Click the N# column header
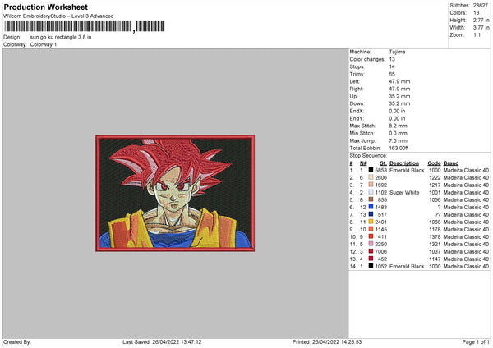This screenshot has height=348, width=493. coord(363,163)
